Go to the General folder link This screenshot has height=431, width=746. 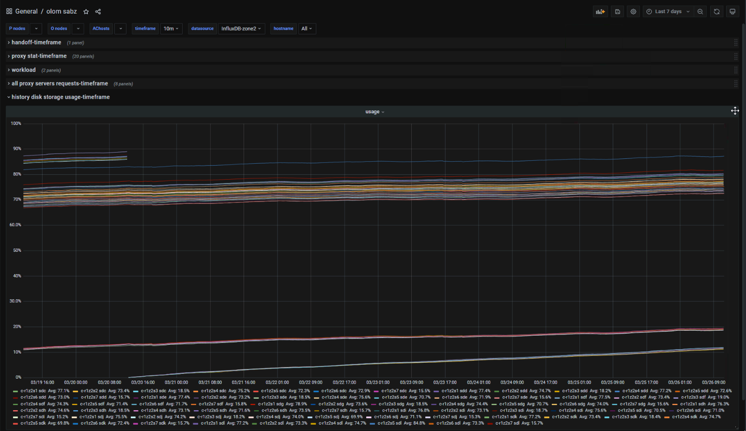point(26,12)
